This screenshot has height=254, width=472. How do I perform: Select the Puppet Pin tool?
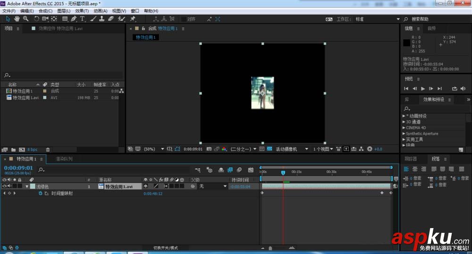click(133, 19)
